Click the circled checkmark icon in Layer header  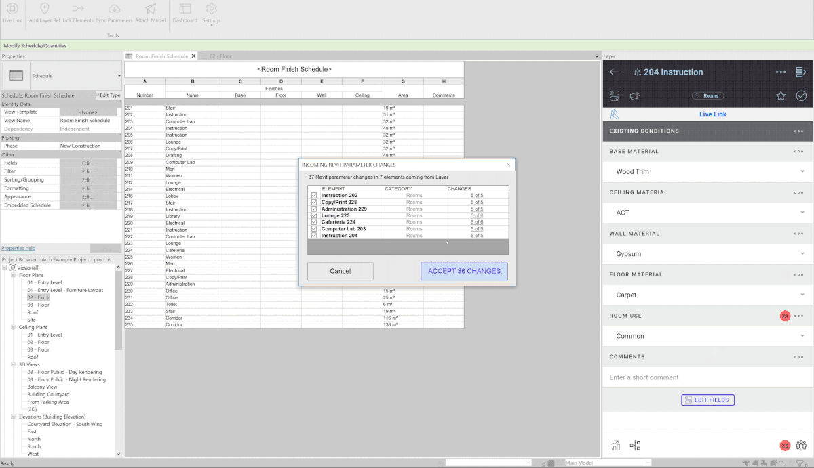click(801, 95)
